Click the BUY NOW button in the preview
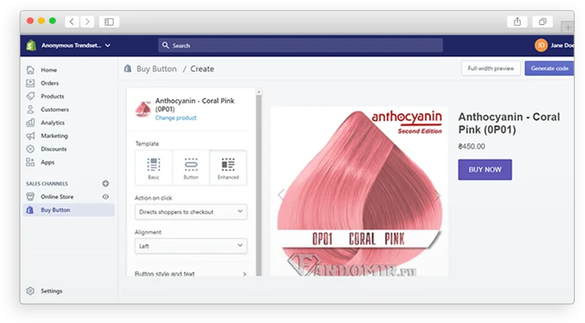The width and height of the screenshot is (585, 323). [x=485, y=170]
